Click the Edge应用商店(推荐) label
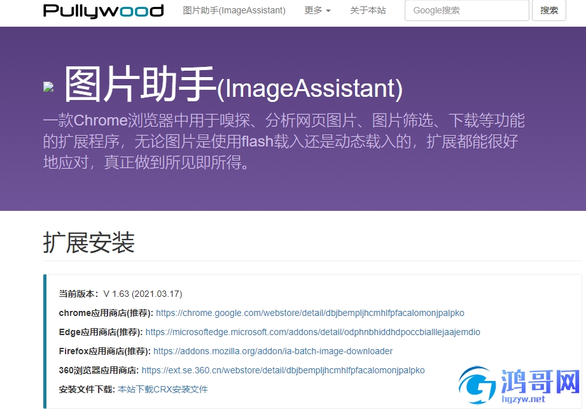Image resolution: width=586 pixels, height=409 pixels. (101, 332)
